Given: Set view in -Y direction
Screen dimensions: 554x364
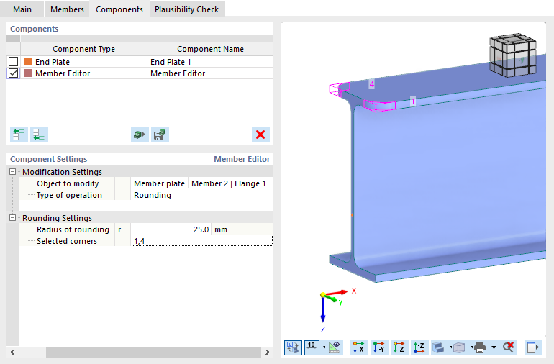Looking at the screenshot, I should (378, 347).
